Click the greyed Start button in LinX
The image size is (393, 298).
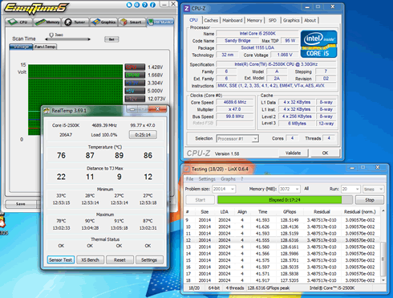point(200,200)
